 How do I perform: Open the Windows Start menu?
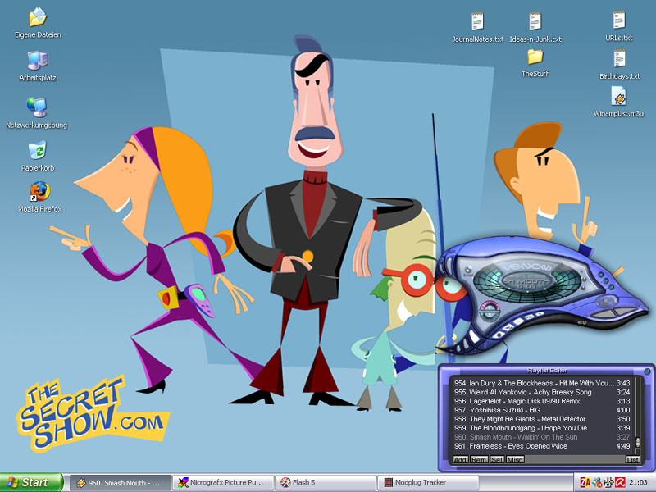[x=31, y=482]
